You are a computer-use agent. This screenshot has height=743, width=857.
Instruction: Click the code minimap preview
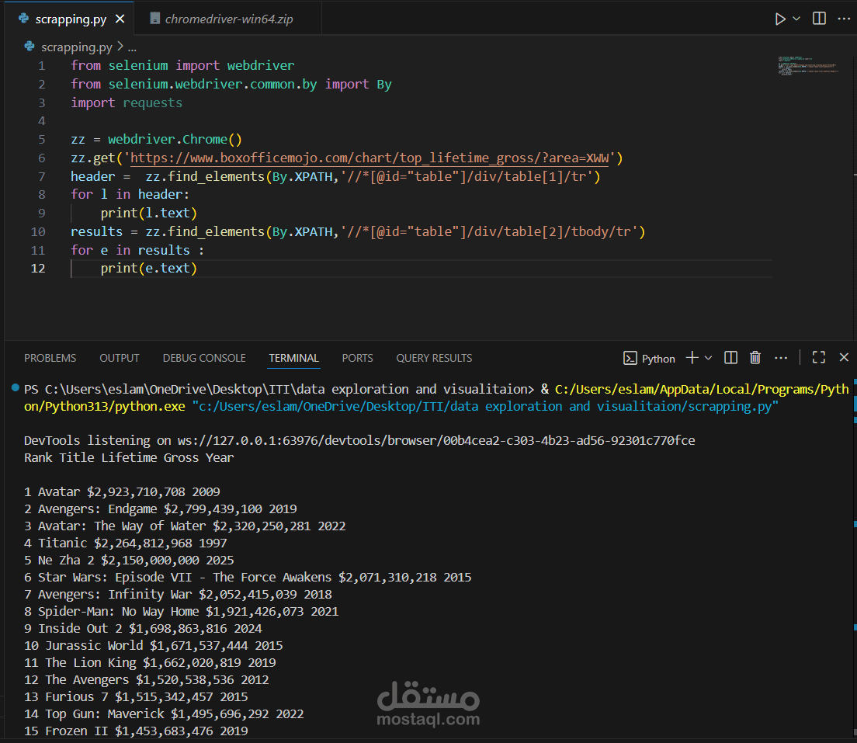(x=808, y=65)
